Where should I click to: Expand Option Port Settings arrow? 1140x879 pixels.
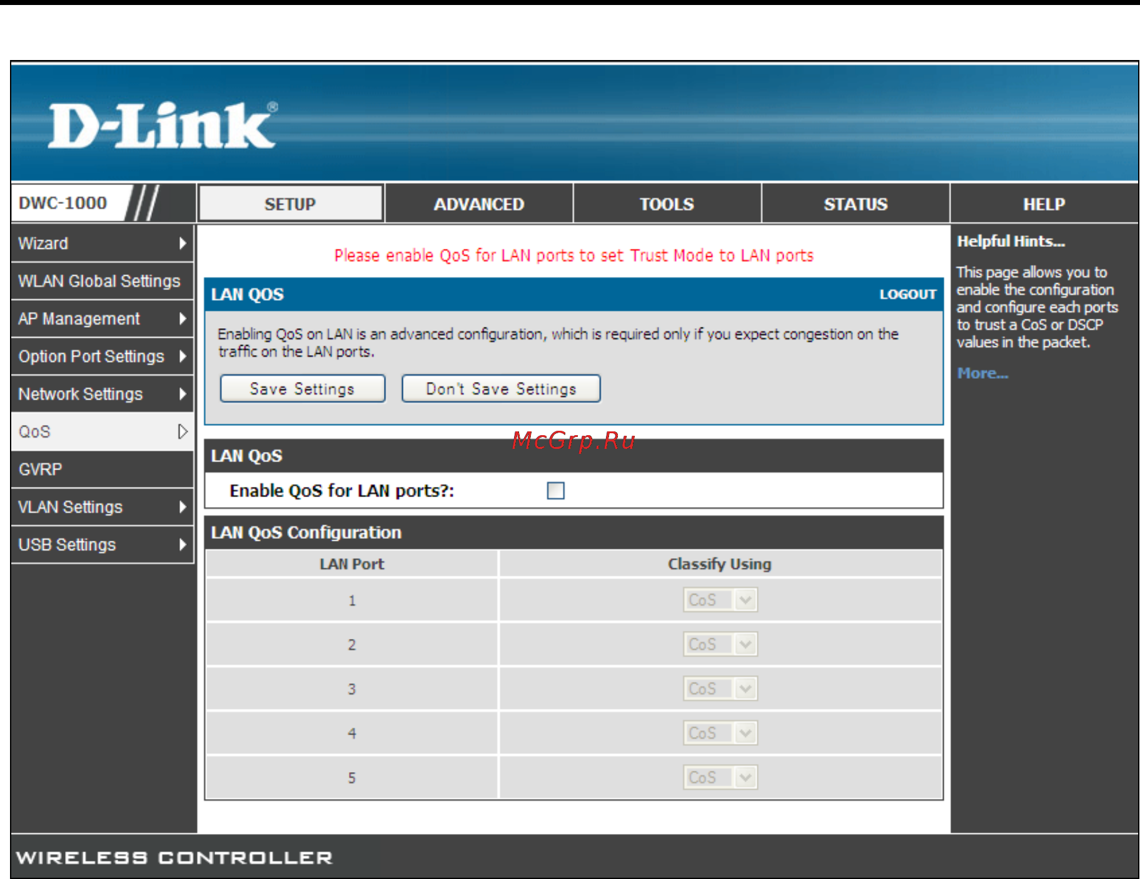pos(183,356)
